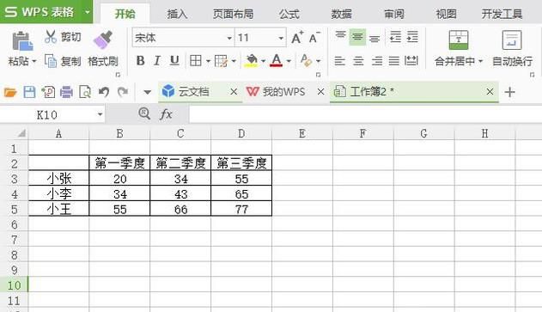The height and width of the screenshot is (312, 542).
Task: Click the red font color A icon
Action: coord(276,60)
